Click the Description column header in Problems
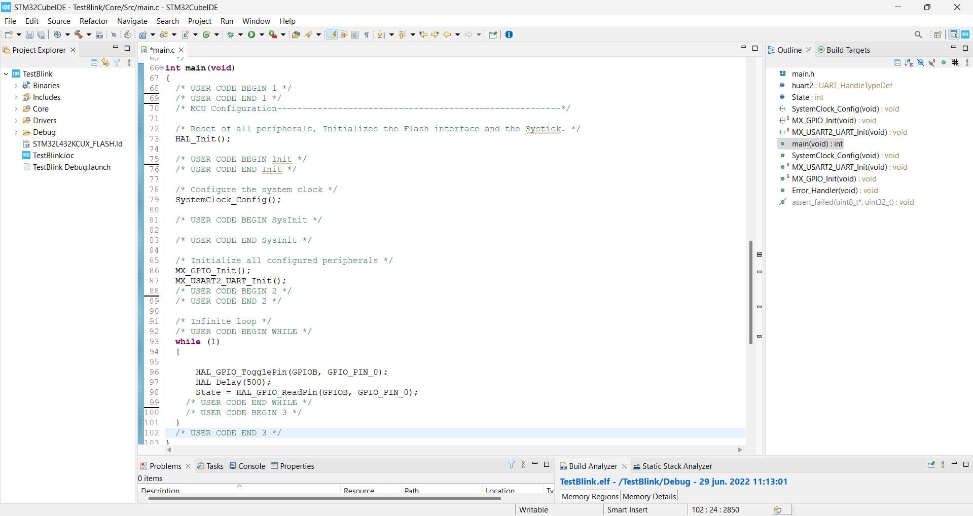Screen dimensions: 973x516 click(238, 490)
